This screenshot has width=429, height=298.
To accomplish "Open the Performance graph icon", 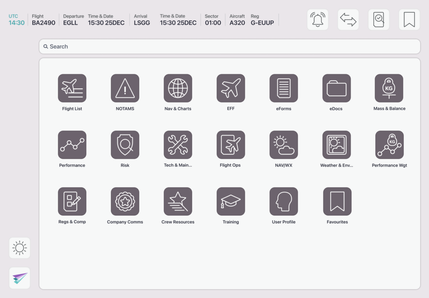I will (72, 145).
